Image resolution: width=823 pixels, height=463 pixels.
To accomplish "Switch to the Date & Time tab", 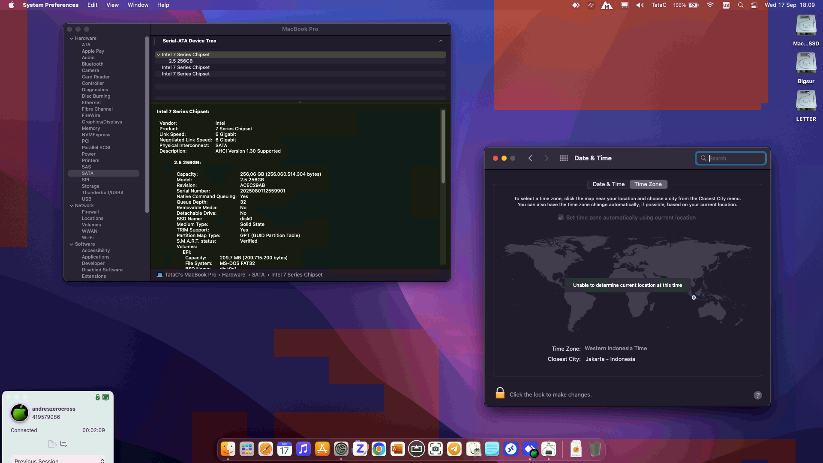I will [608, 184].
